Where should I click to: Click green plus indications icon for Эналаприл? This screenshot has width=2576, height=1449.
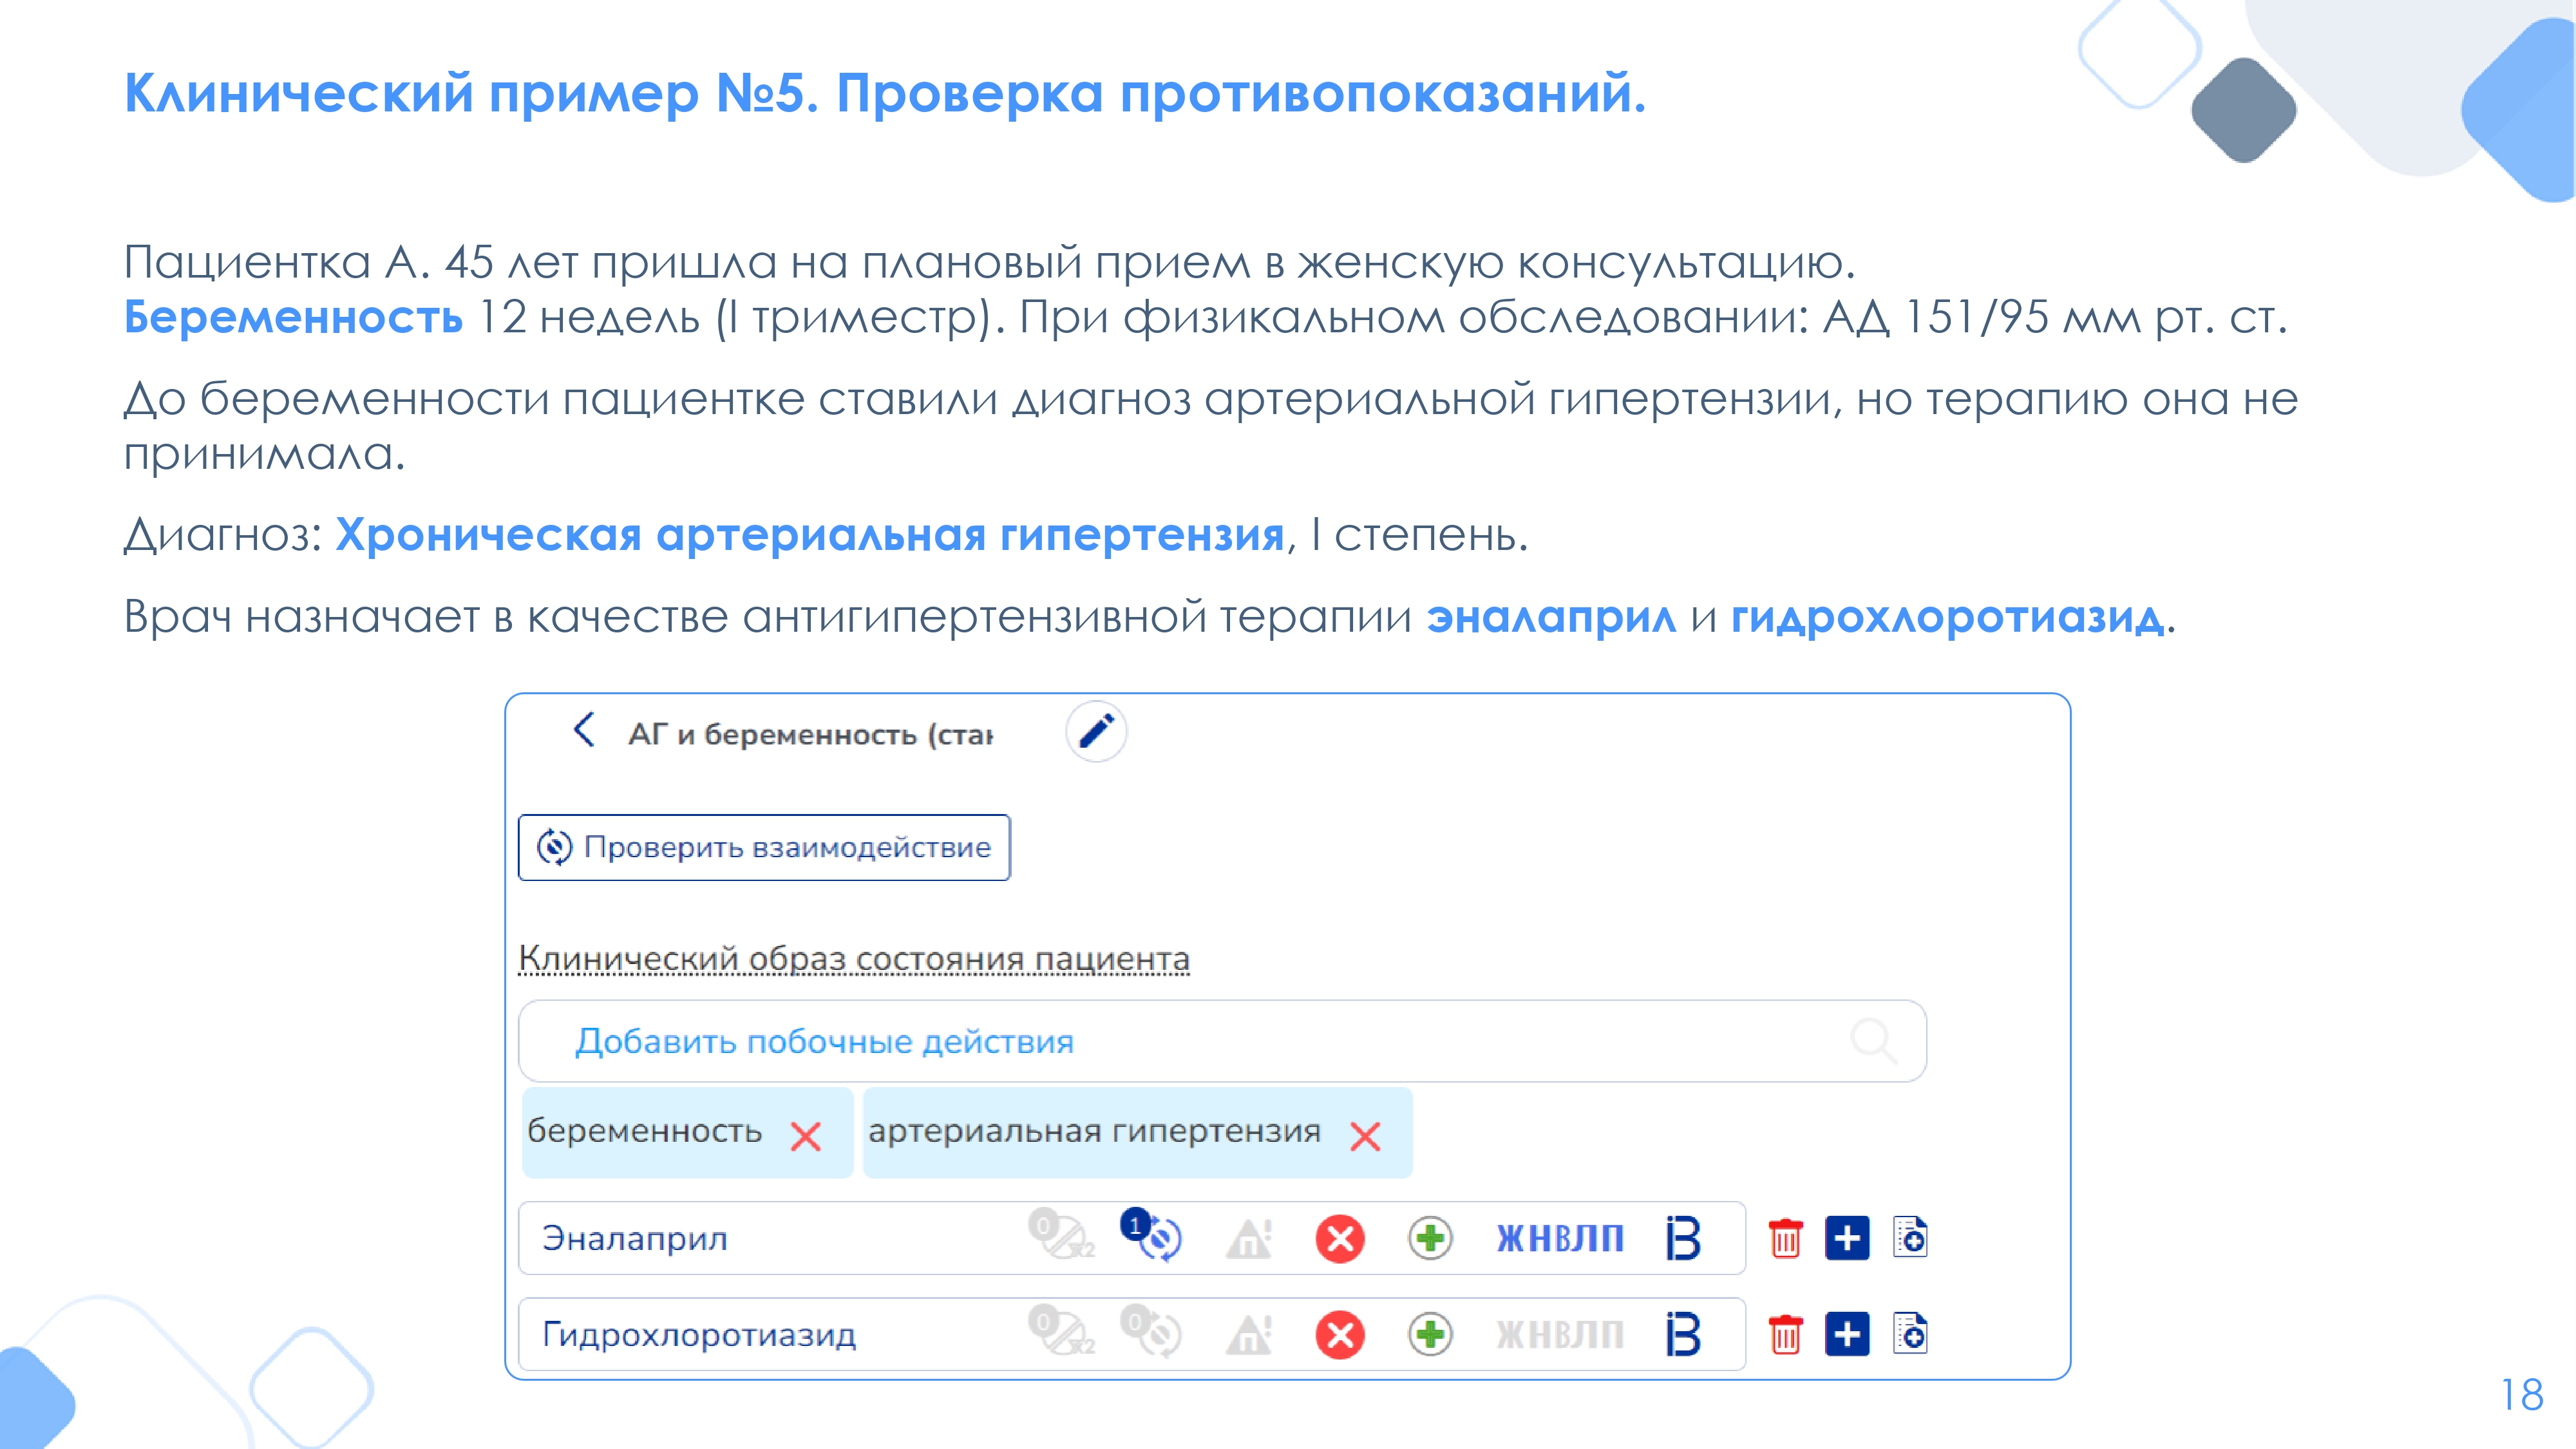tap(1430, 1238)
